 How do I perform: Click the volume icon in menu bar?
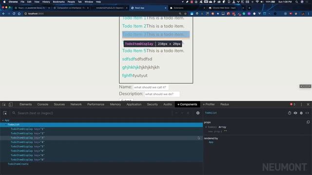point(262,2)
